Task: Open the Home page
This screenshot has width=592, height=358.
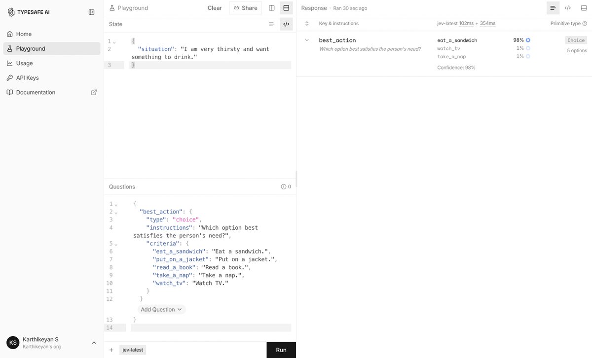Action: coord(52,34)
